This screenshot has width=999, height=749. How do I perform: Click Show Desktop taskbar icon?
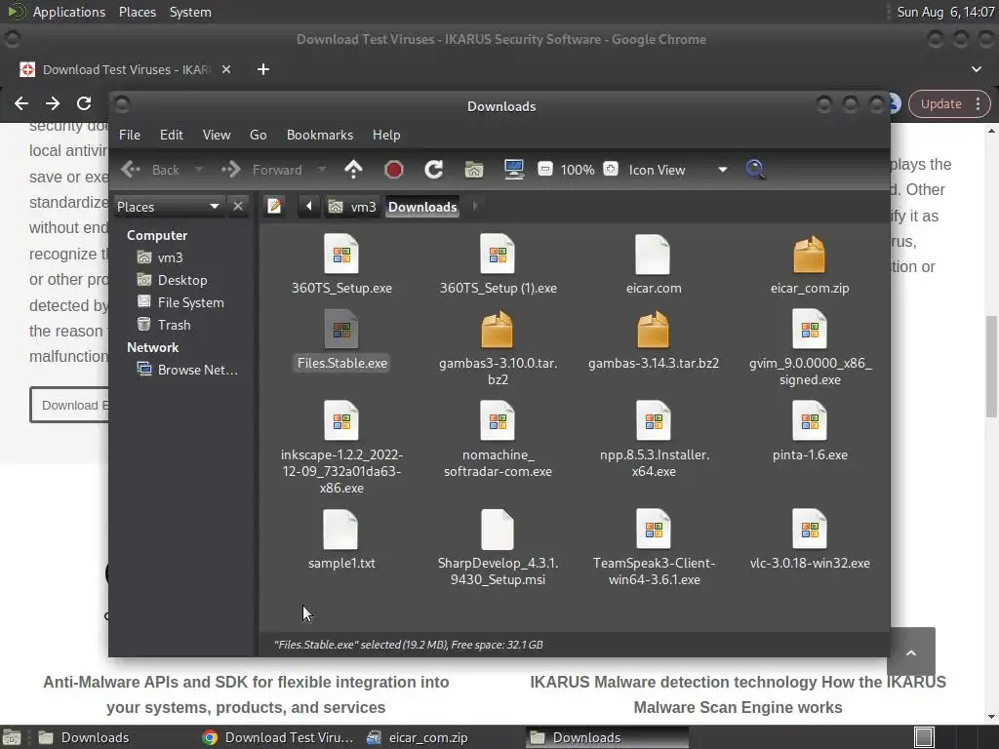[12, 737]
